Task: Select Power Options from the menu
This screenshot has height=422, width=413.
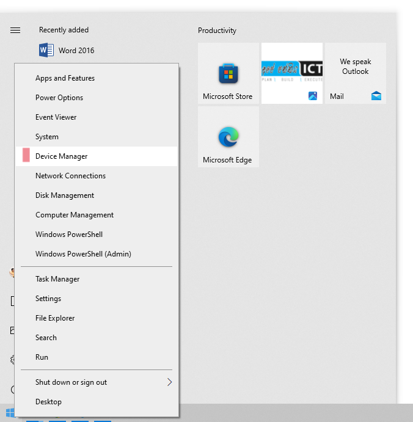Action: click(59, 98)
